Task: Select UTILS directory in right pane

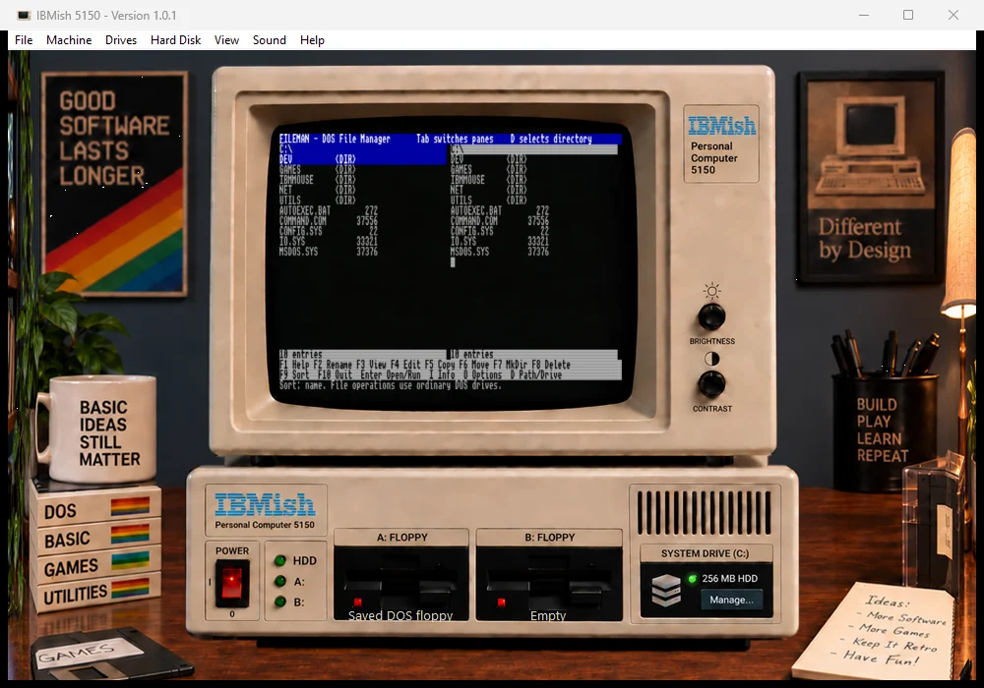Action: click(x=533, y=200)
